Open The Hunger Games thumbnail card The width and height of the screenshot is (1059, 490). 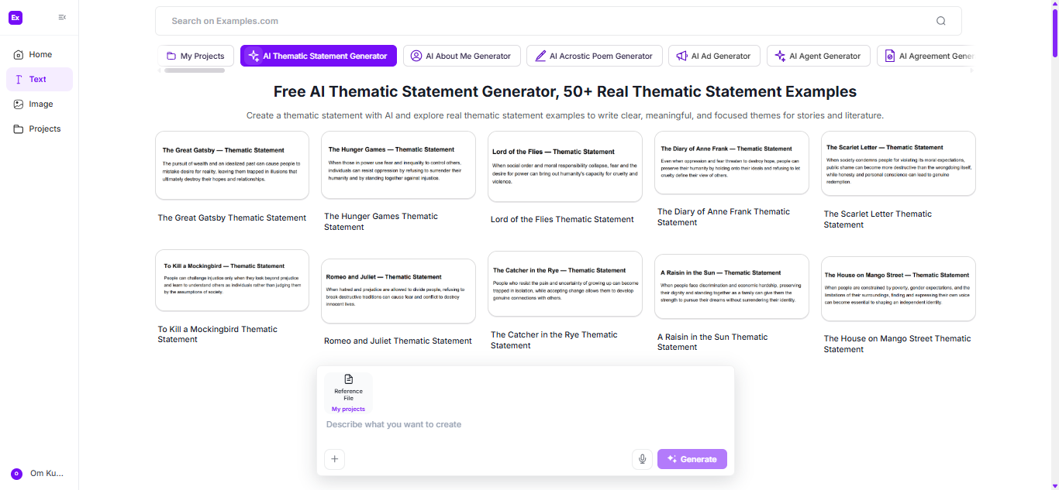coord(398,165)
